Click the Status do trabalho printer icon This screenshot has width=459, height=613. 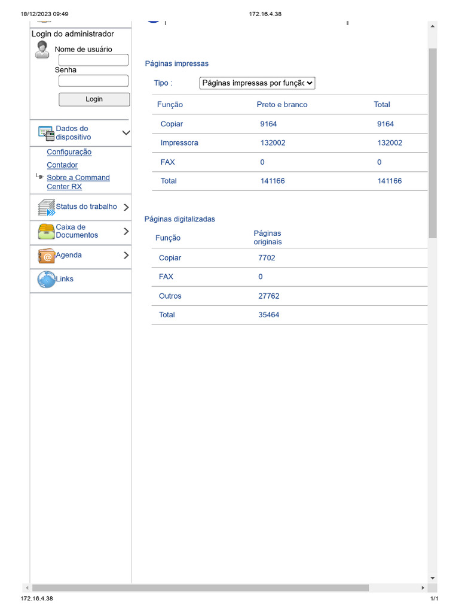tap(47, 208)
